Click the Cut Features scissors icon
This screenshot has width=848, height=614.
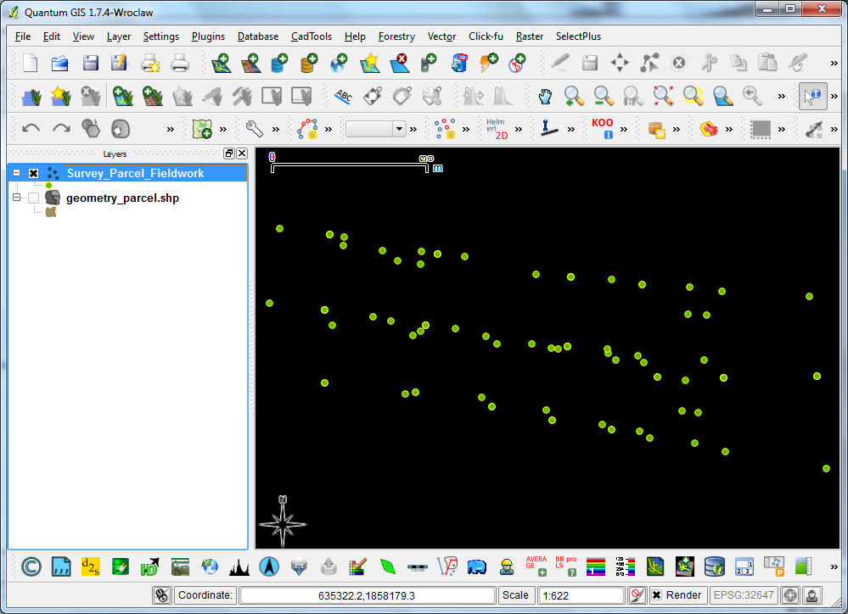point(709,64)
